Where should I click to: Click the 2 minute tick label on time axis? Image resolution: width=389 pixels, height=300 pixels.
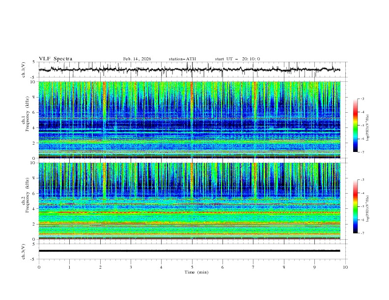coord(100,267)
